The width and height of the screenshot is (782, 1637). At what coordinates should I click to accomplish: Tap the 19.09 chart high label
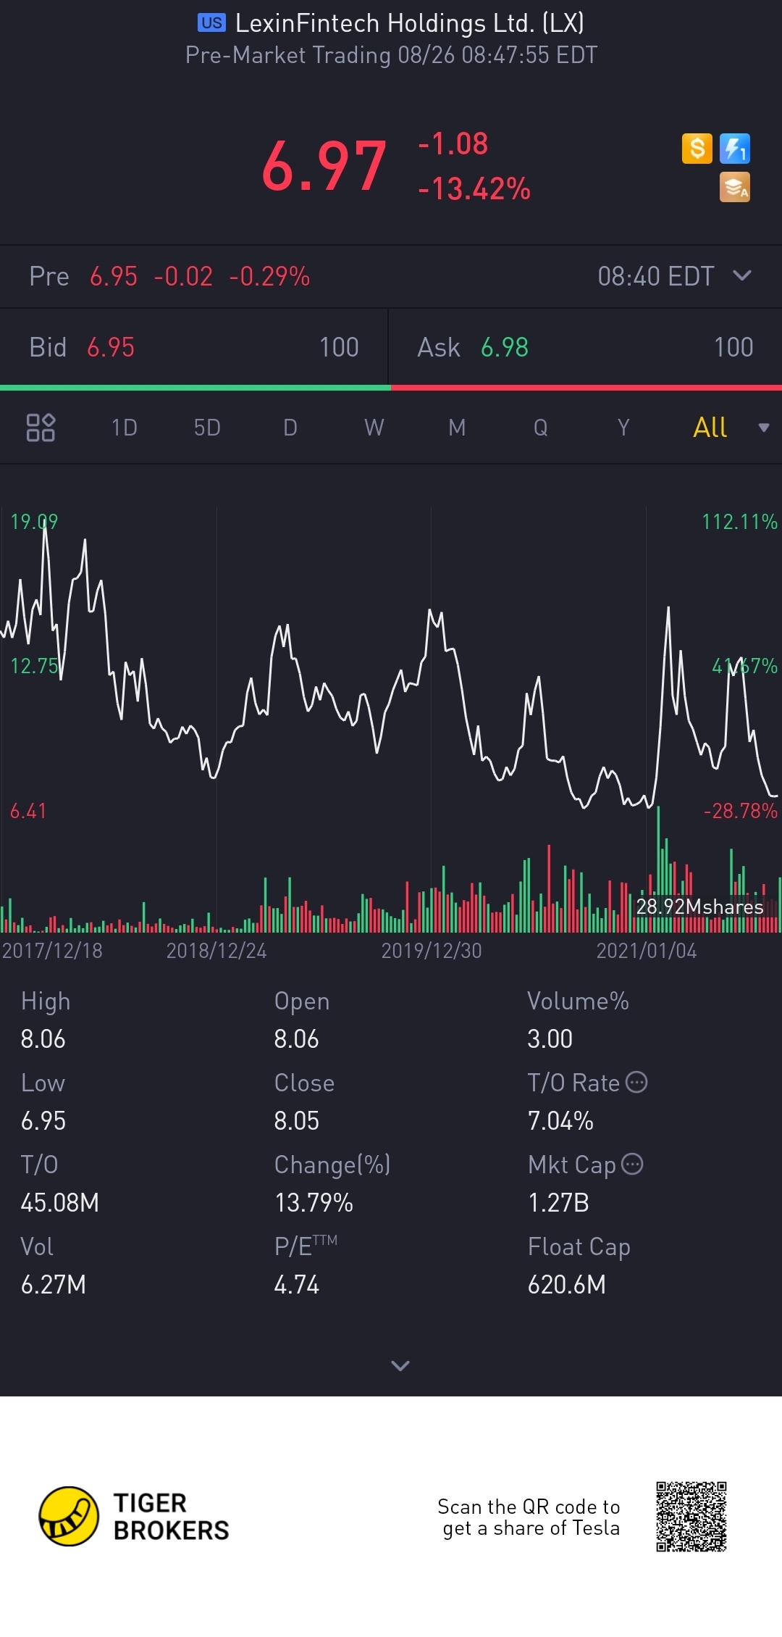coord(34,521)
